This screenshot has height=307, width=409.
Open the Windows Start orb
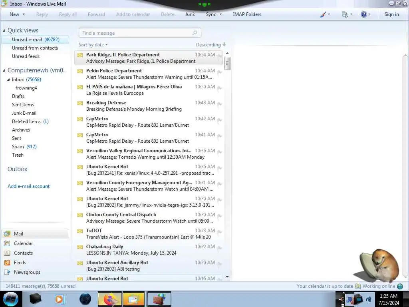click(x=10, y=299)
